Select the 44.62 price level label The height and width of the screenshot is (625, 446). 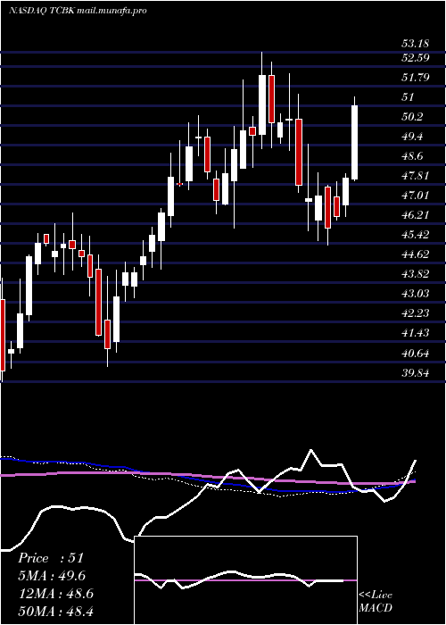416,254
